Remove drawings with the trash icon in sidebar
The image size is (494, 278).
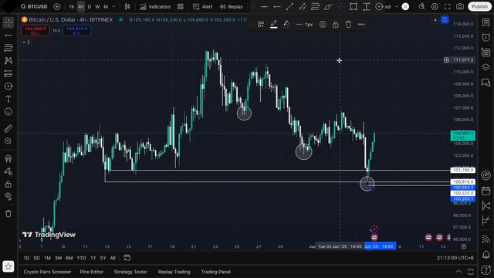coord(8,214)
